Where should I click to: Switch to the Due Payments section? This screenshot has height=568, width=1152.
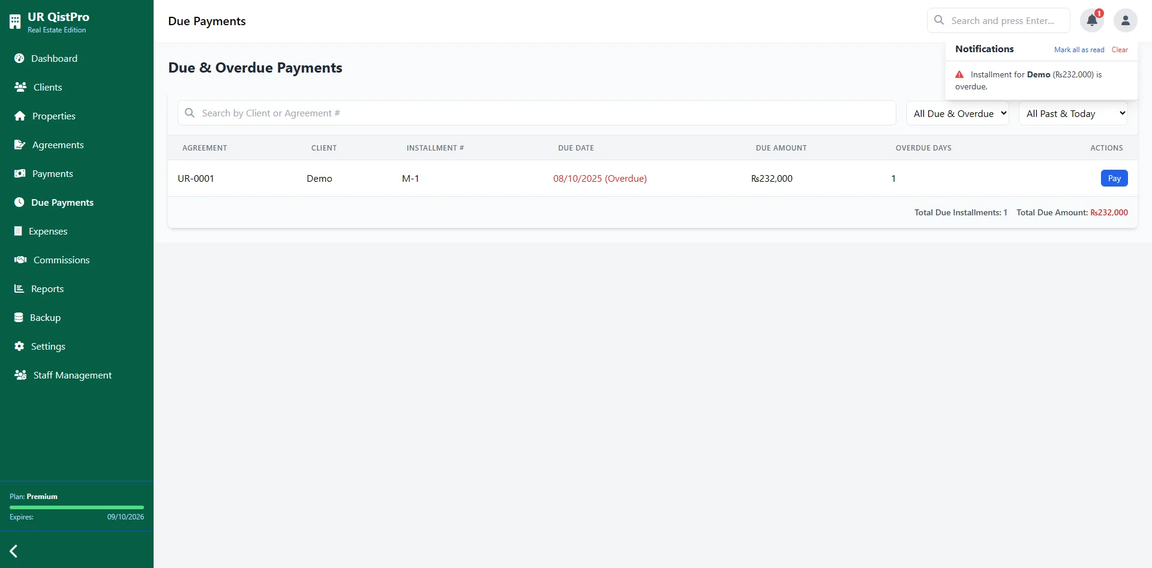click(62, 202)
